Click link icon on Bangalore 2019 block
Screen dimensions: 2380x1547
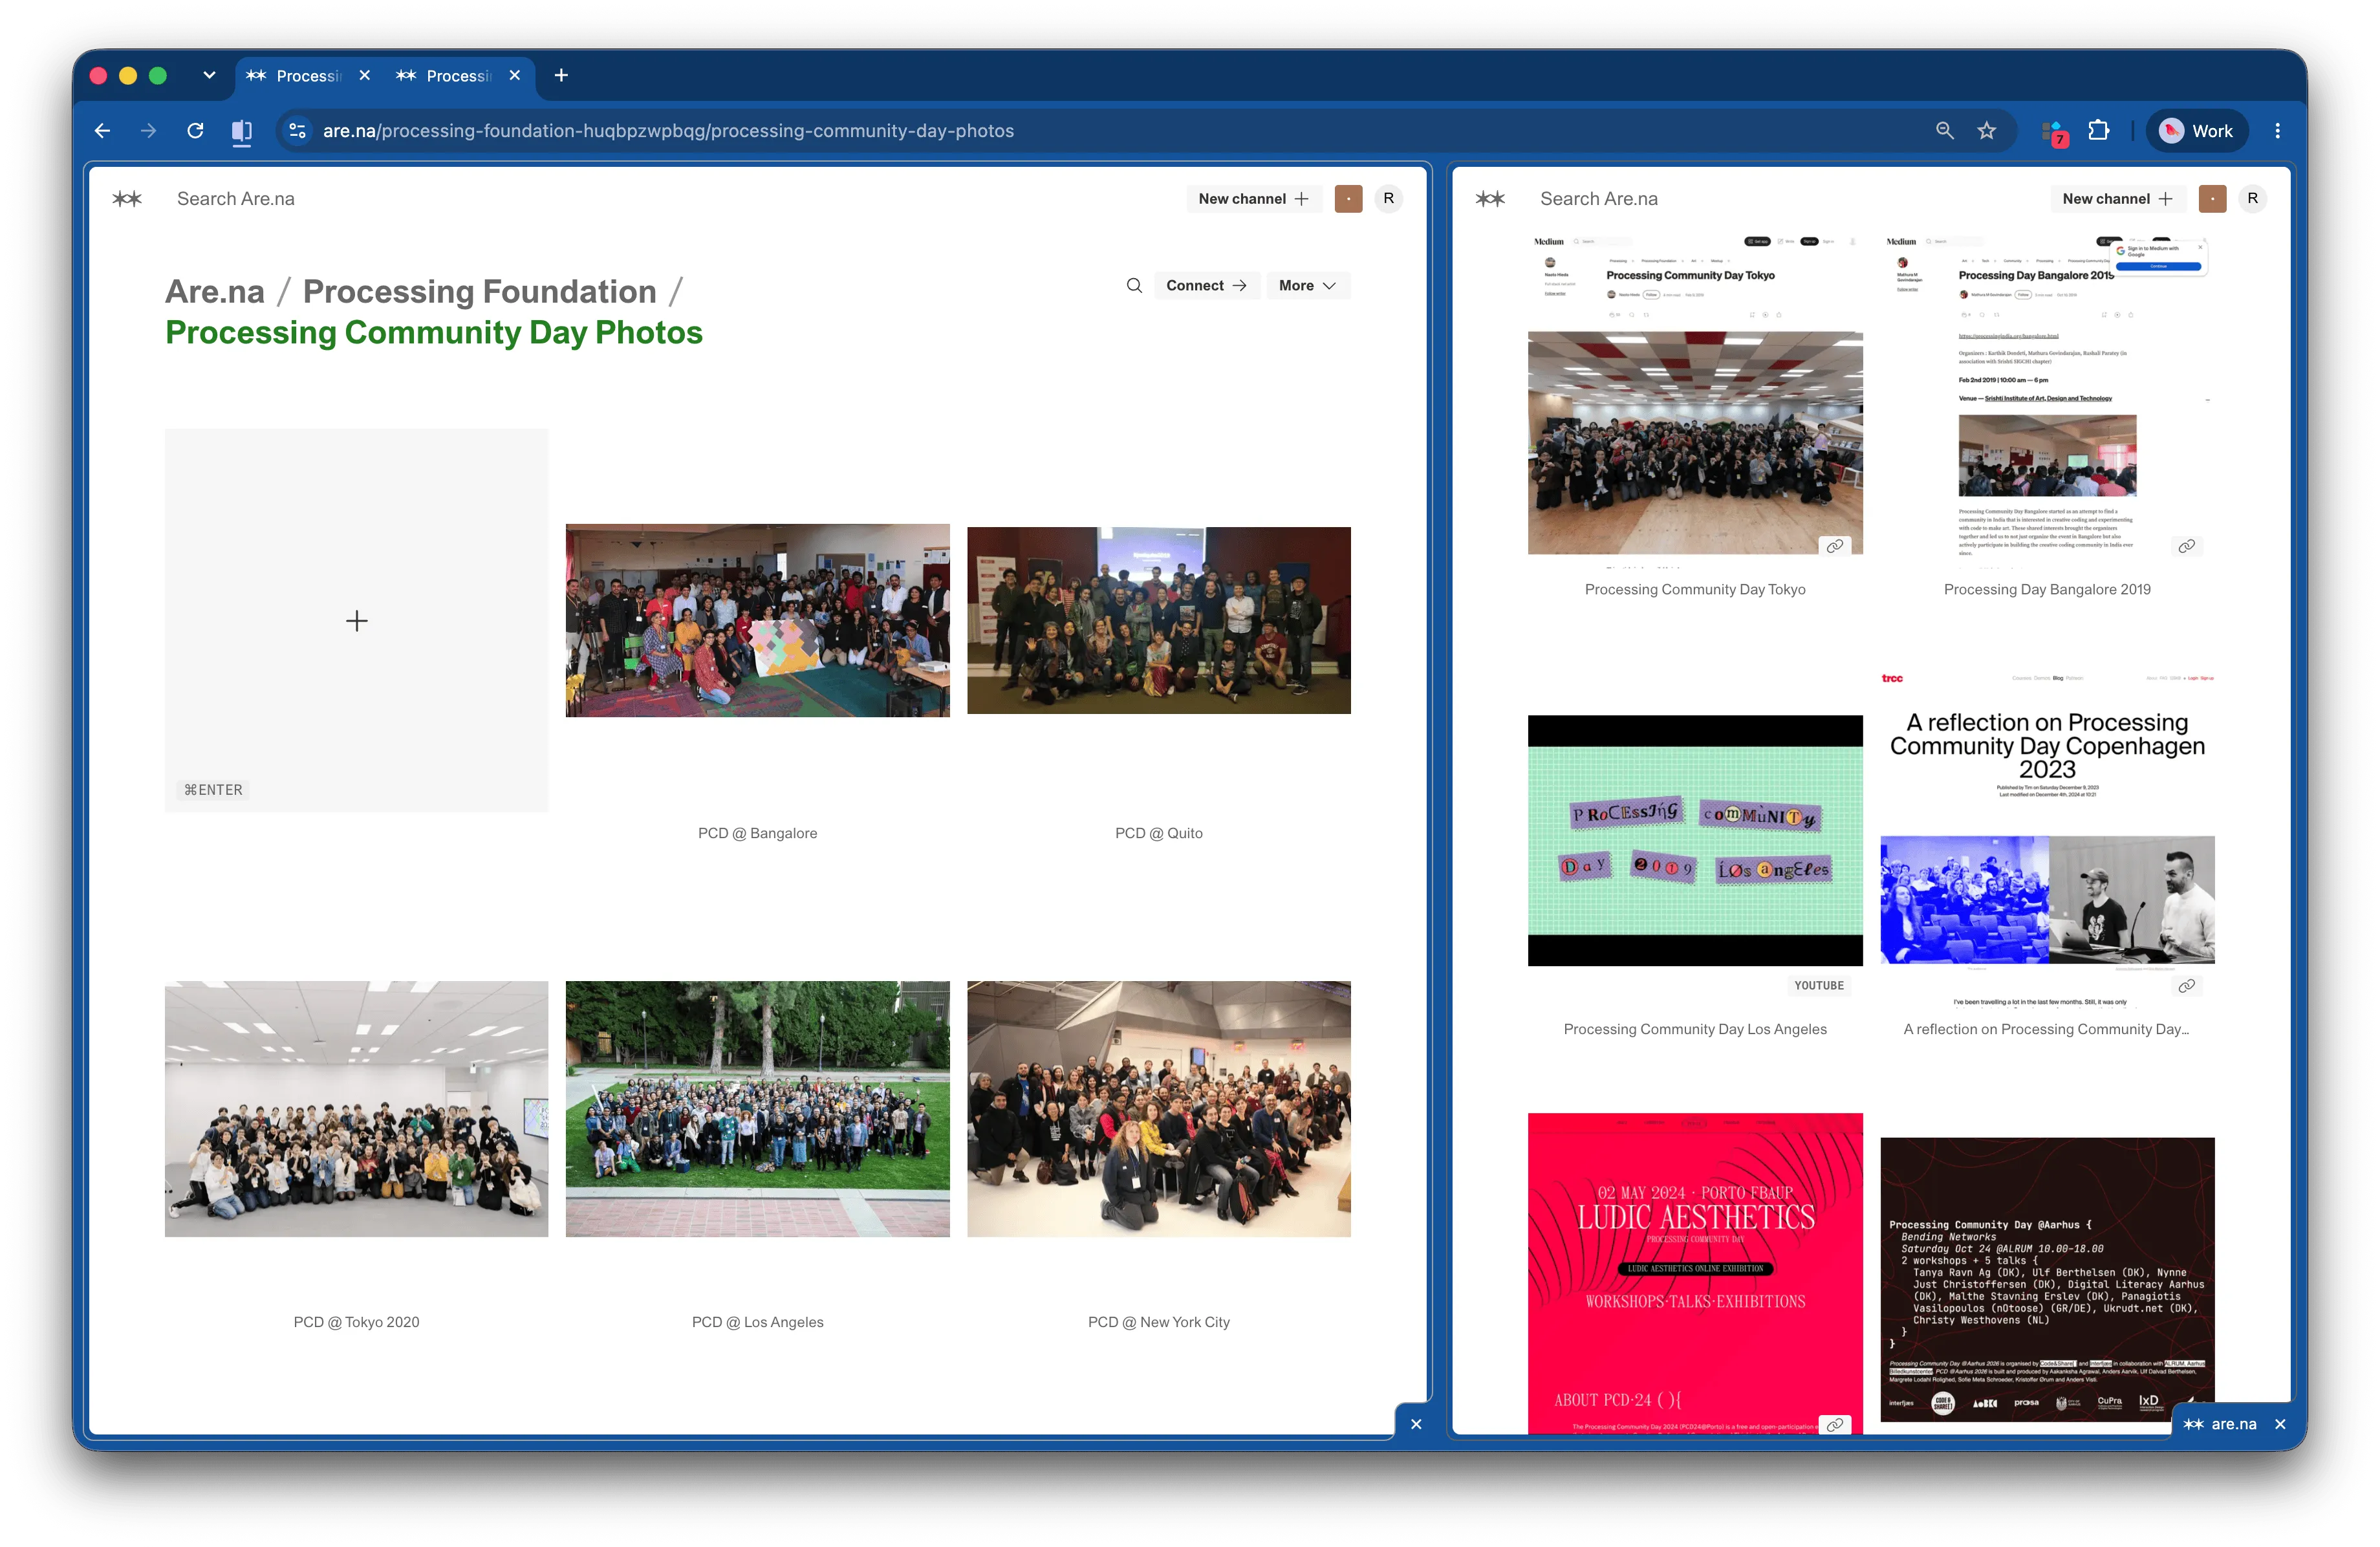[x=2187, y=546]
